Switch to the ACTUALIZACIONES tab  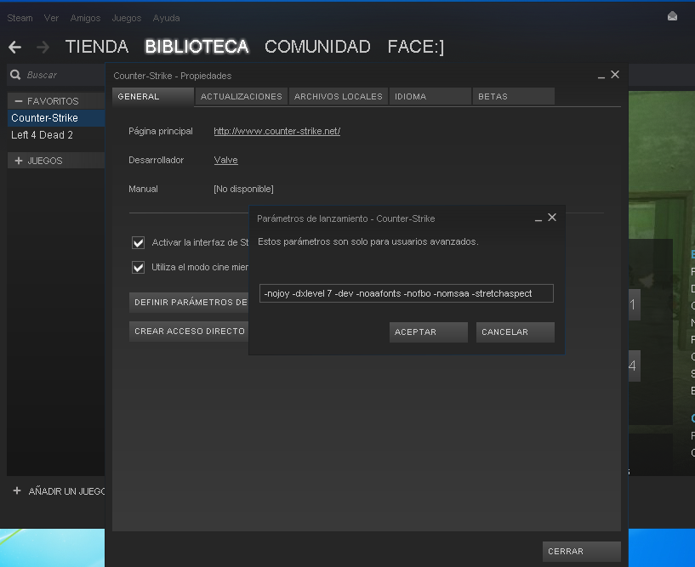coord(241,97)
